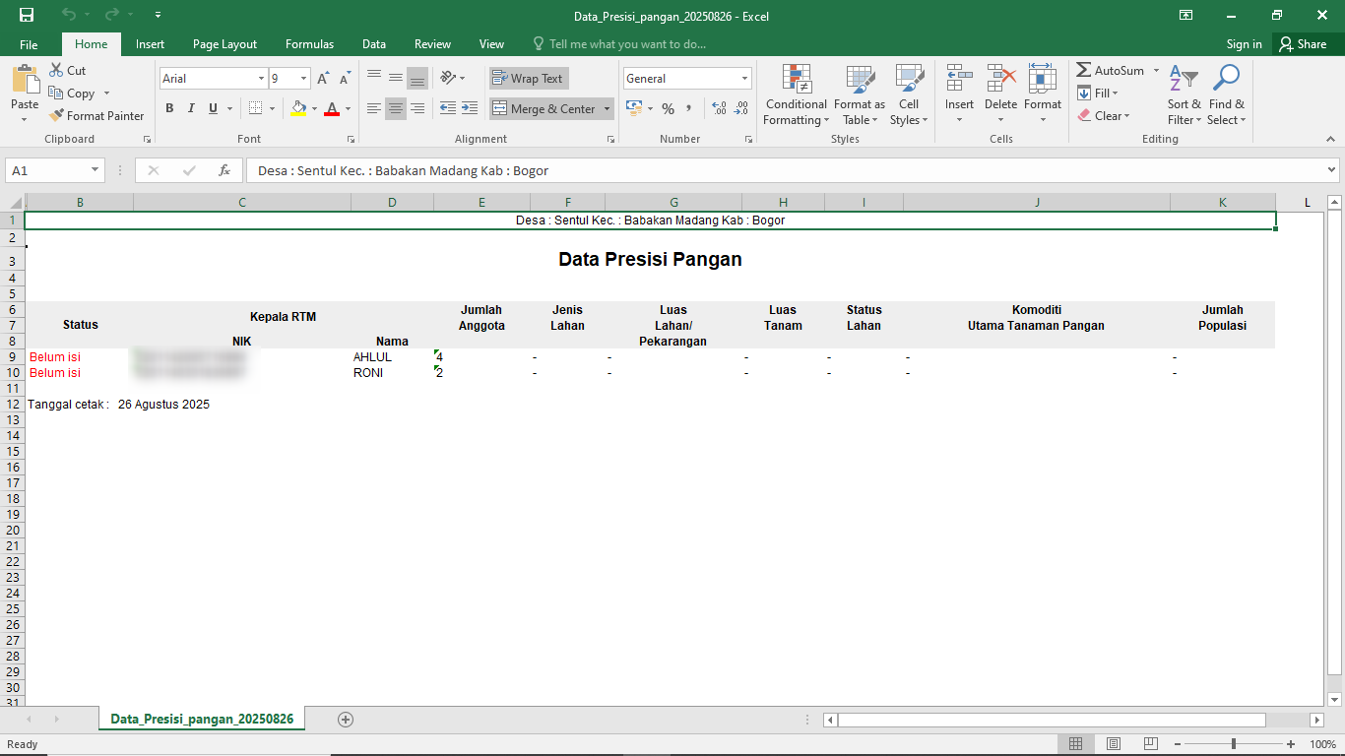Decrease font size with small A icon
Viewport: 1345px width, 756px height.
coord(345,79)
